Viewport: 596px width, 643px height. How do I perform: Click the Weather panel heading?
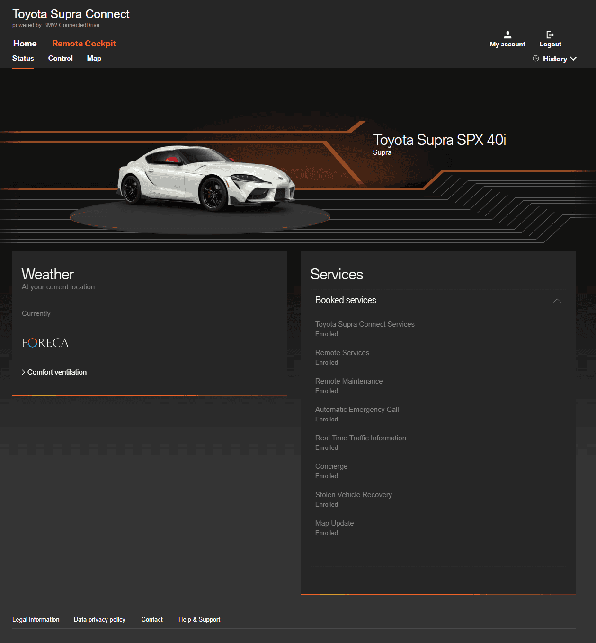[48, 274]
